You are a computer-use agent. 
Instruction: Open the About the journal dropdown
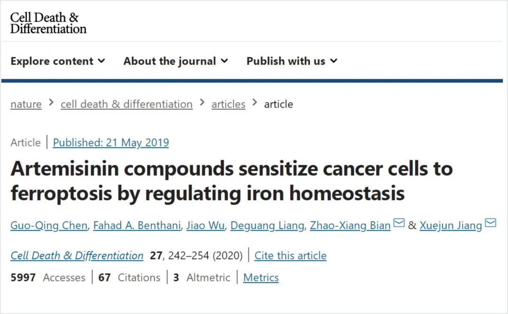(175, 61)
